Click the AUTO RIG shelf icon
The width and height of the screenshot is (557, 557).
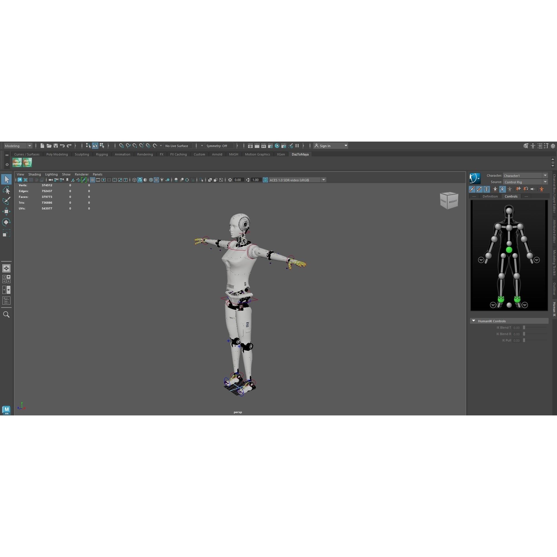[x=27, y=162]
